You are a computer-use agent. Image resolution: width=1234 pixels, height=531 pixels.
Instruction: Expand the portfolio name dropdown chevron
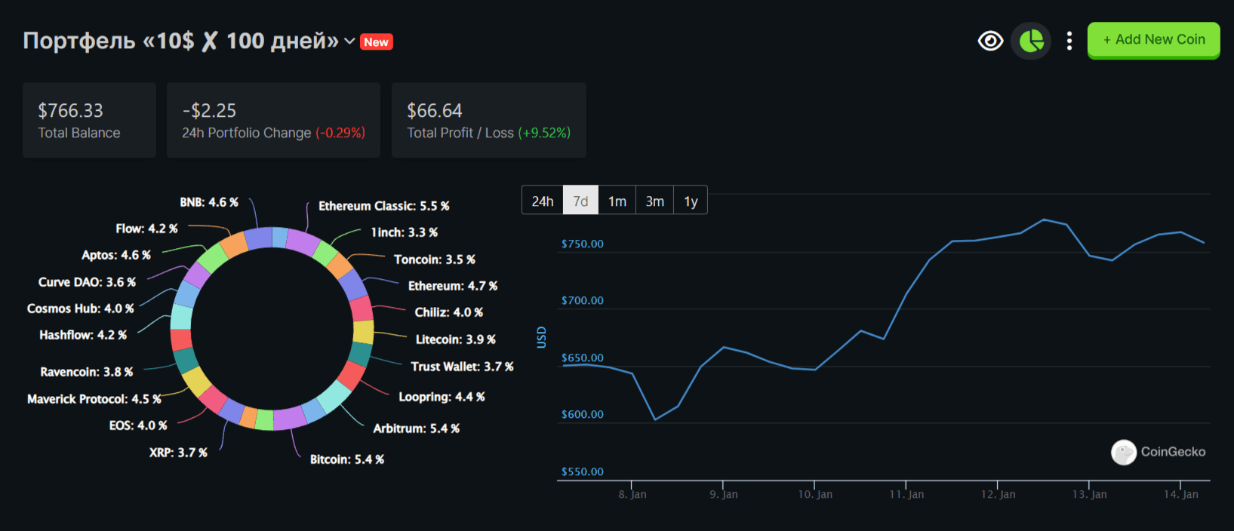tap(349, 41)
